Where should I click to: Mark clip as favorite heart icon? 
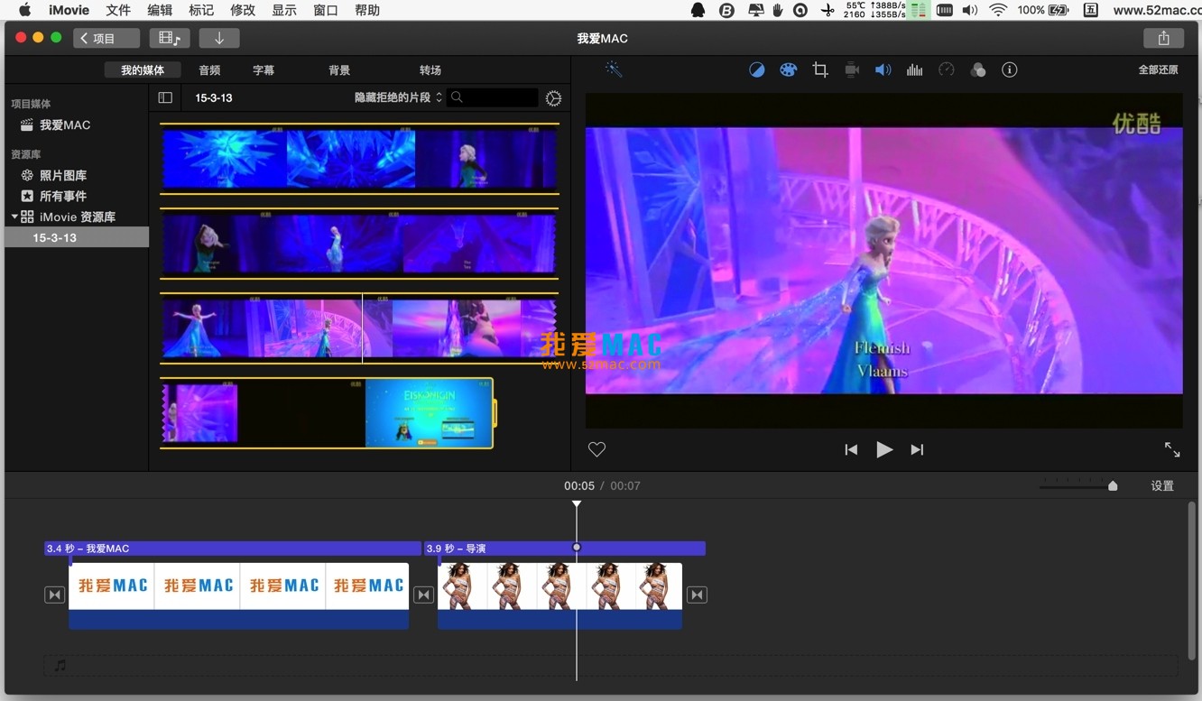596,449
